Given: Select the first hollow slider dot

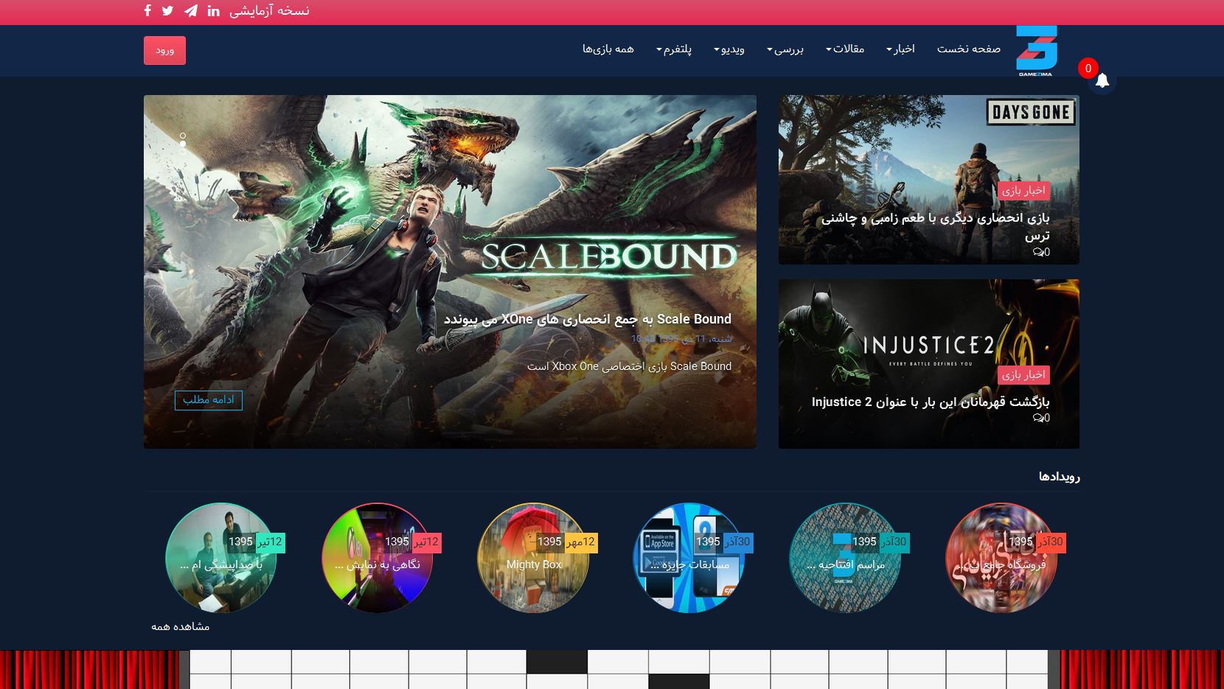Looking at the screenshot, I should pyautogui.click(x=183, y=136).
